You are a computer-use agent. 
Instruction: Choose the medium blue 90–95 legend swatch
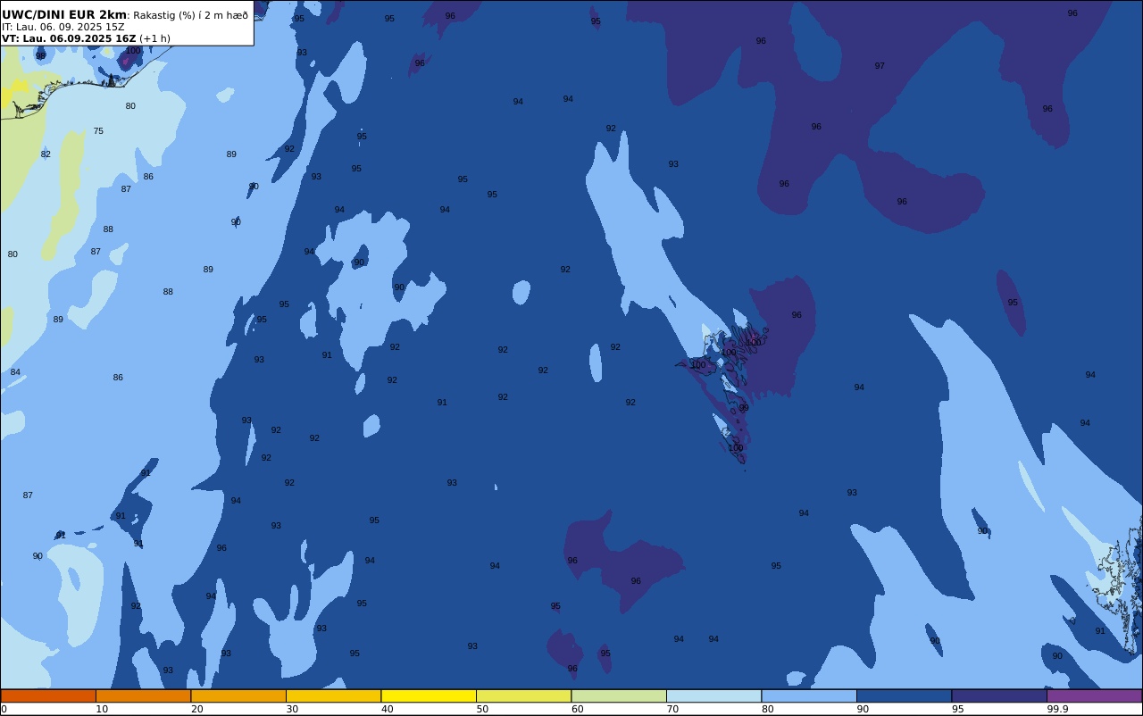[x=904, y=695]
